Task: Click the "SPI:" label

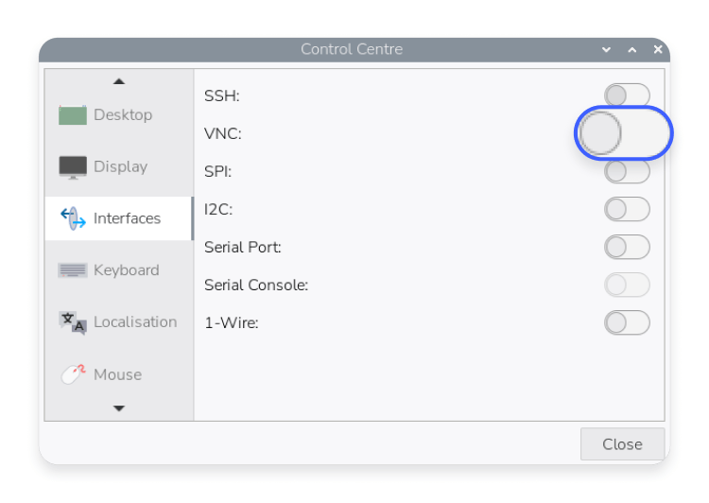Action: [218, 172]
